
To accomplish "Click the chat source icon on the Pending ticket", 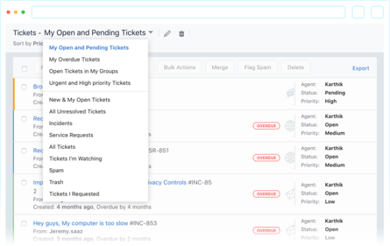I will 290,93.
